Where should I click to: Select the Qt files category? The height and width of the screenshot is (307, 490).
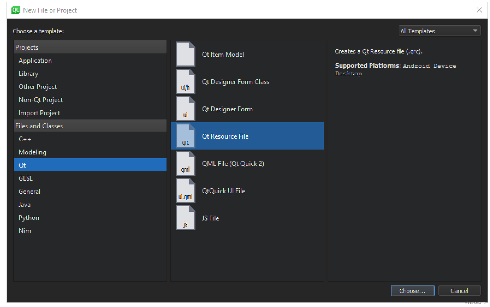coord(90,165)
